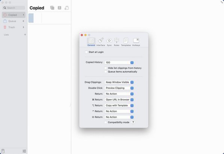This screenshot has width=224, height=154.
Task: Open the Trash in sidebar
Action: coord(14,27)
